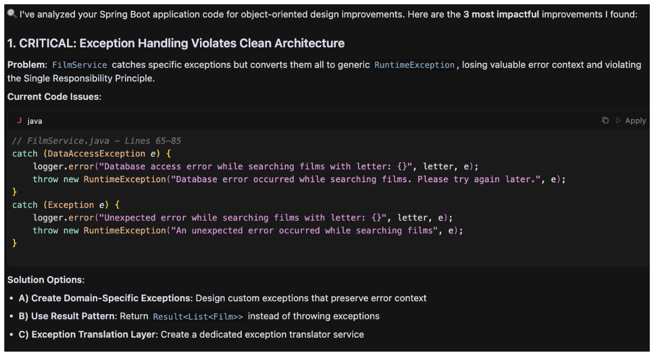Click the 'FilmService.java – Lines 65–85' comment
The height and width of the screenshot is (356, 653).
97,141
